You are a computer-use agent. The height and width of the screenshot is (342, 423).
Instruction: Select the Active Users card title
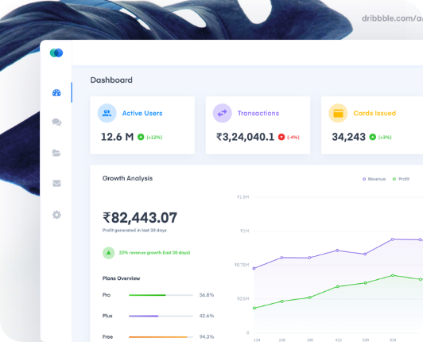coord(142,113)
